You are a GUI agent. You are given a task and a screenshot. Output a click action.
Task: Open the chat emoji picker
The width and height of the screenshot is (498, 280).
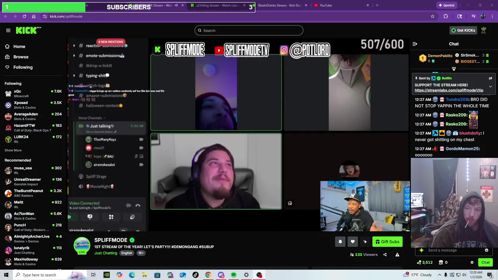coord(486,250)
